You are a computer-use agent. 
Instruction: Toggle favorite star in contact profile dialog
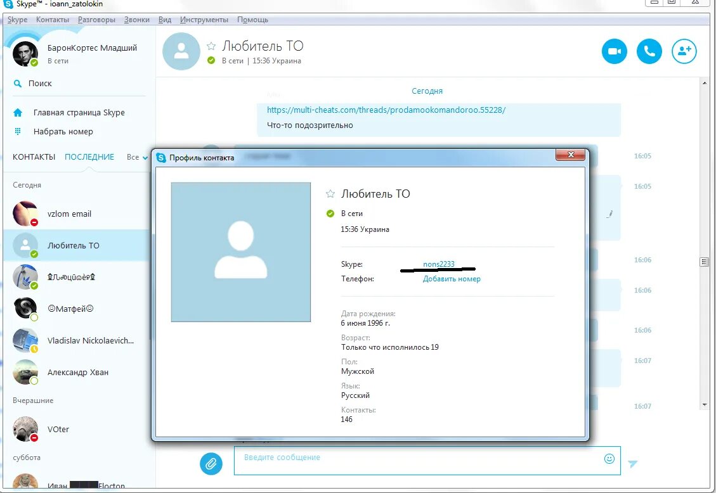coord(330,194)
